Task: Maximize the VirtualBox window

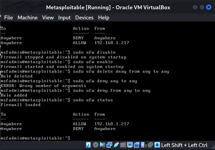Action: click(x=202, y=7)
